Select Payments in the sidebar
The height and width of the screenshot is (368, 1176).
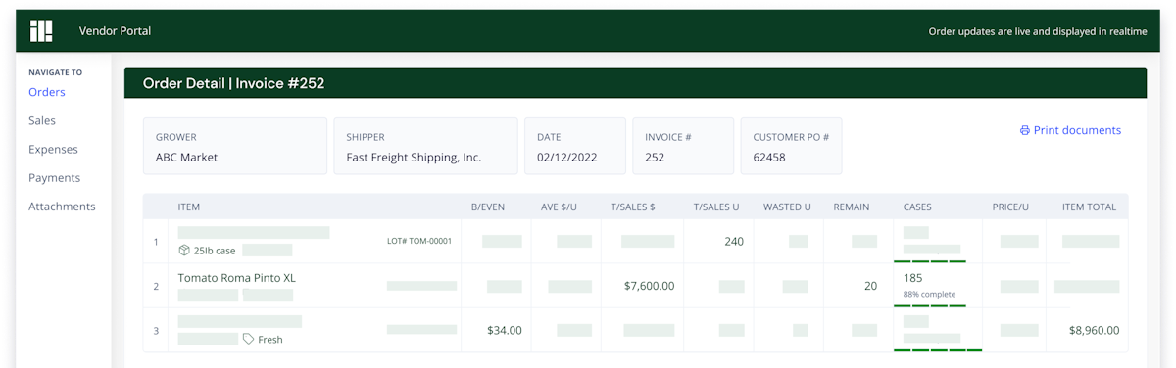tap(55, 178)
